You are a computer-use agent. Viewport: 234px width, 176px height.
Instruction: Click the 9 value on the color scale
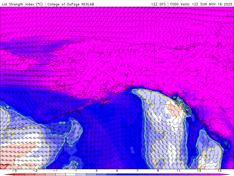coord(158,171)
